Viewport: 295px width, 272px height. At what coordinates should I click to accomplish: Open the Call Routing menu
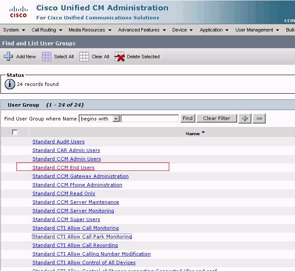coord(47,30)
